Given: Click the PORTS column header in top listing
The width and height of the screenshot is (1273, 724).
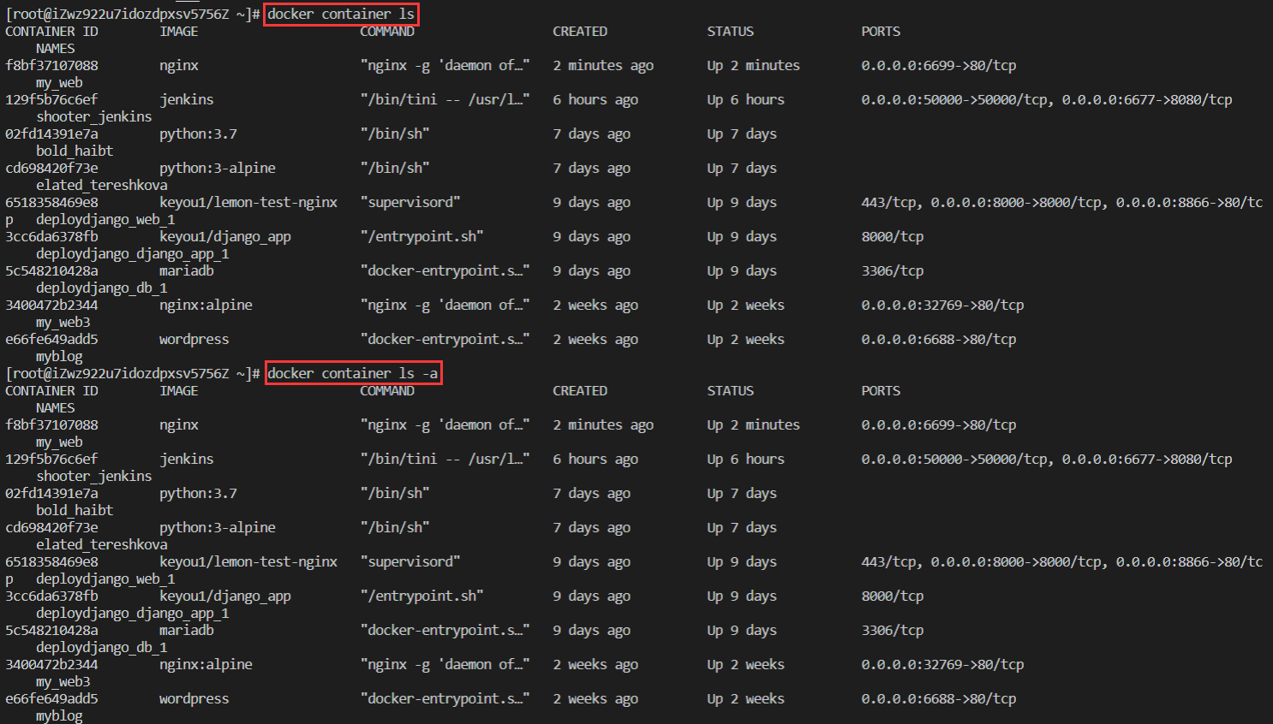Looking at the screenshot, I should 881,32.
